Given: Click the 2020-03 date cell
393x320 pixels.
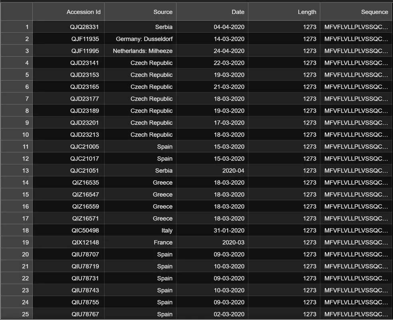Looking at the screenshot, I should 212,242.
